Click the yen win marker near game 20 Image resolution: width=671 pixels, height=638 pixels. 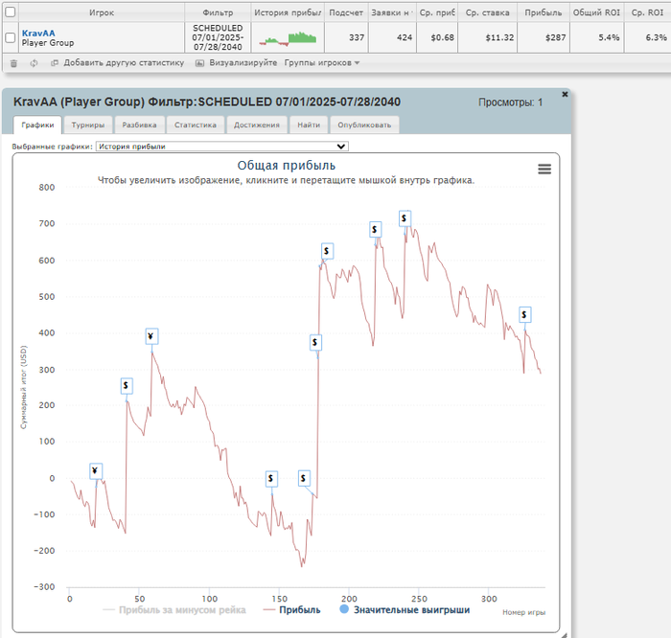click(96, 470)
